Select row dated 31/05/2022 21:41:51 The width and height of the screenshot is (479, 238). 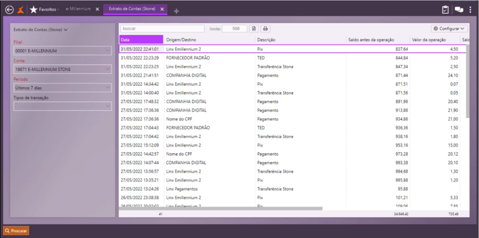[292, 75]
